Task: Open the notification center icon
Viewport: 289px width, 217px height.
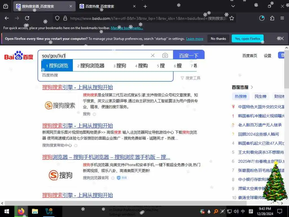Action: click(x=280, y=211)
